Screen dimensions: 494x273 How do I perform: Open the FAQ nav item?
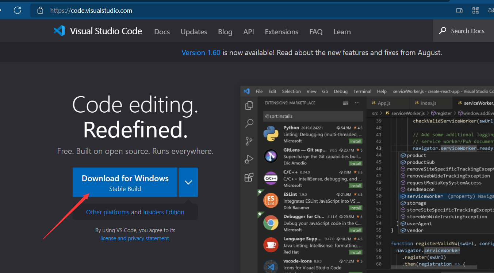[316, 32]
